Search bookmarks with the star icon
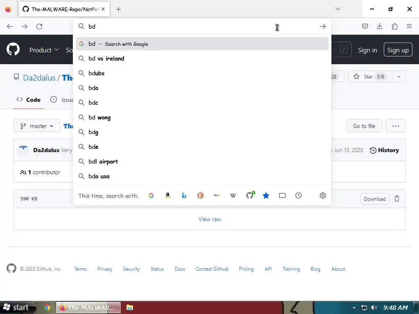The image size is (419, 314). coord(266,195)
